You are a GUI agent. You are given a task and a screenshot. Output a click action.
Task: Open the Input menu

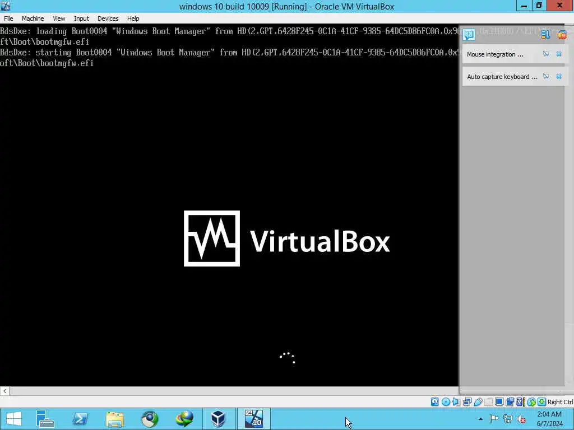point(81,18)
